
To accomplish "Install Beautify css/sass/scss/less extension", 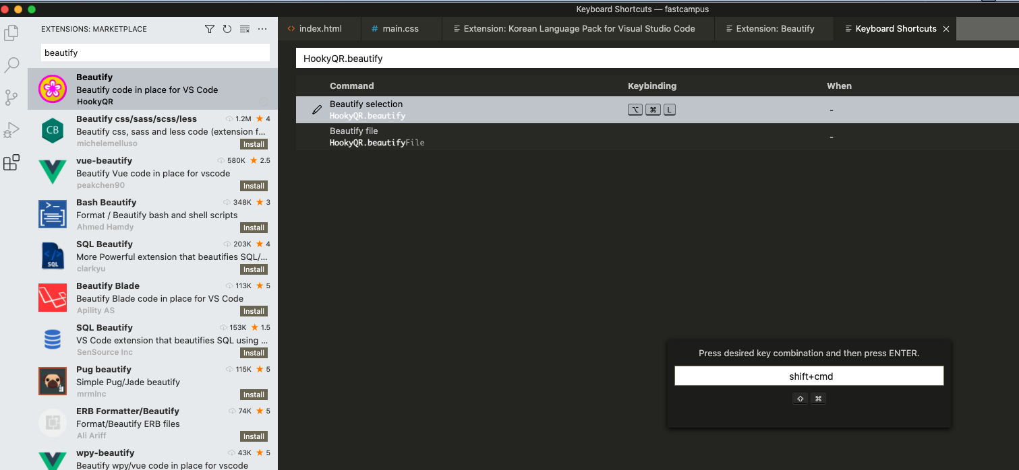I will point(254,144).
